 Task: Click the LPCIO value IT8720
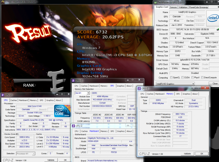coord(114,152)
